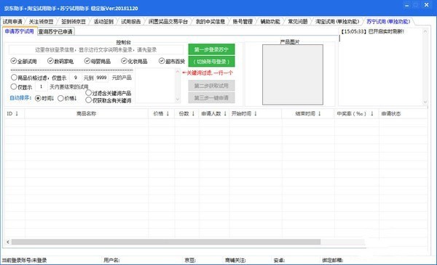Switch to the 我的中奖信息 tab
437x265 pixels.
coord(210,21)
